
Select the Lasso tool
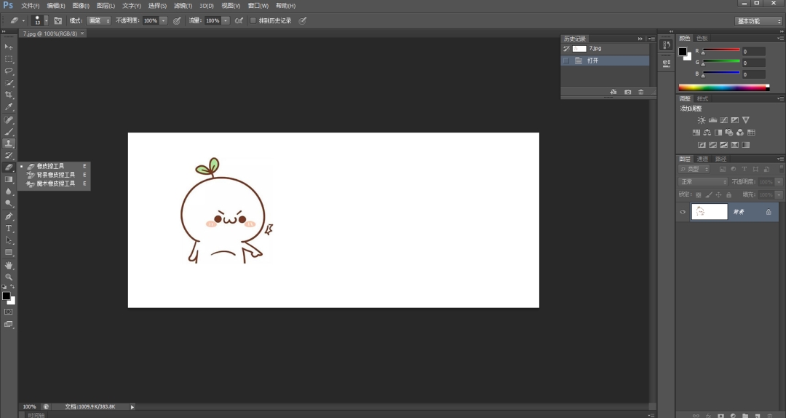[x=9, y=71]
